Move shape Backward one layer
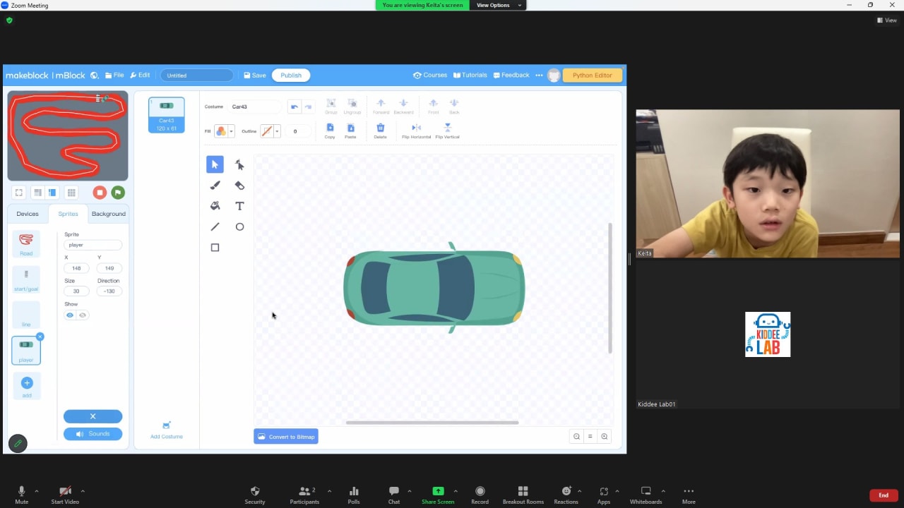 click(x=403, y=107)
